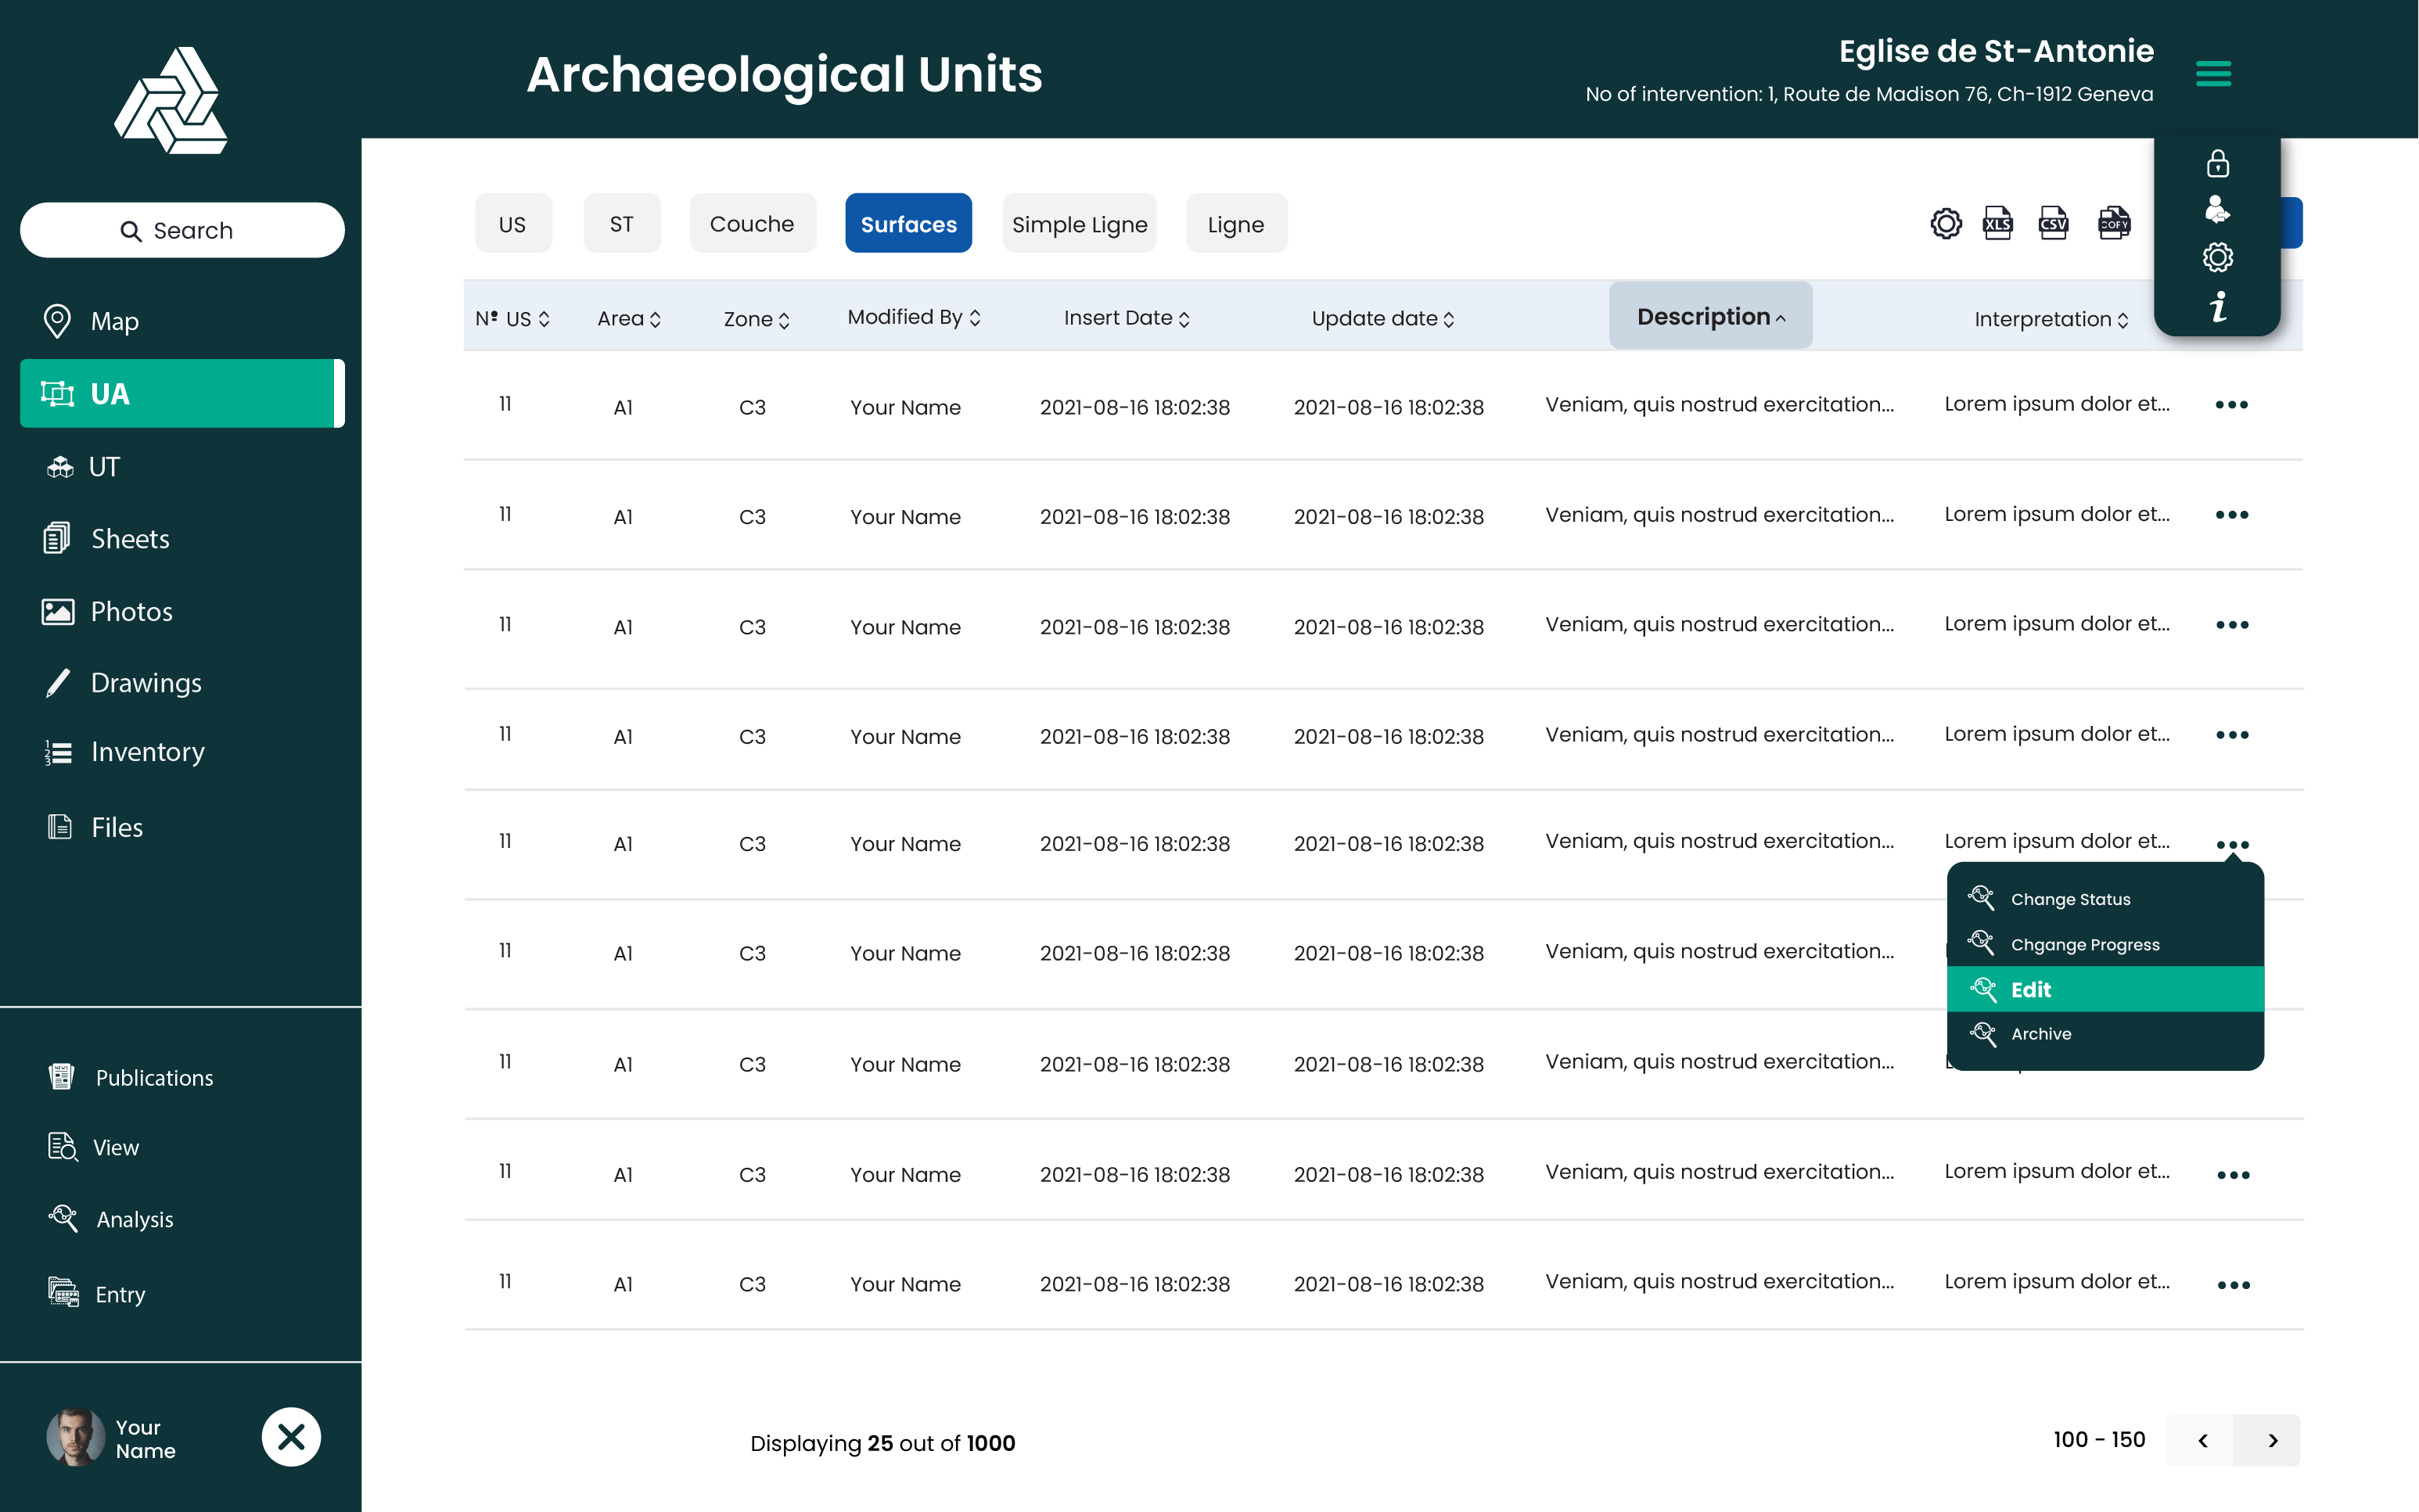The height and width of the screenshot is (1512, 2419).
Task: Sort by Description column
Action: pyautogui.click(x=1710, y=317)
